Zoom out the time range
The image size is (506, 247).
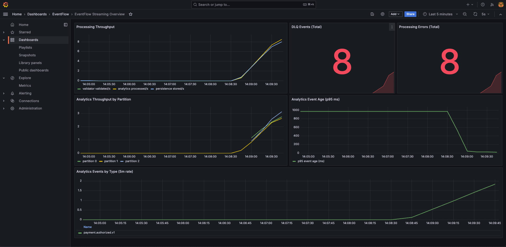465,14
